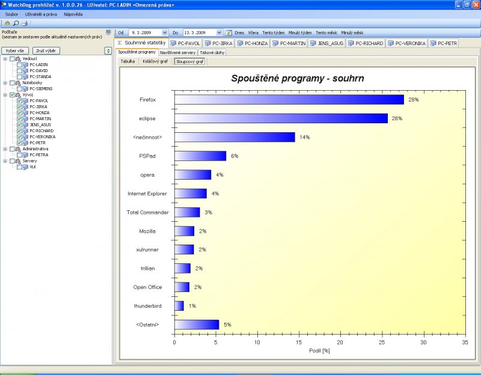Click the first toolbar icon below Soubor
This screenshot has width=481, height=375.
7,23
